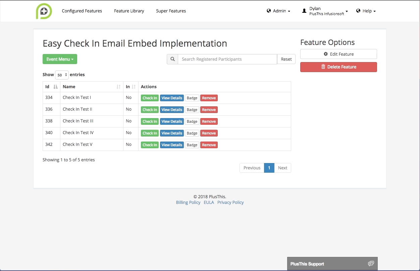
Task: Click the name Check In Test IV
Action: 78,132
